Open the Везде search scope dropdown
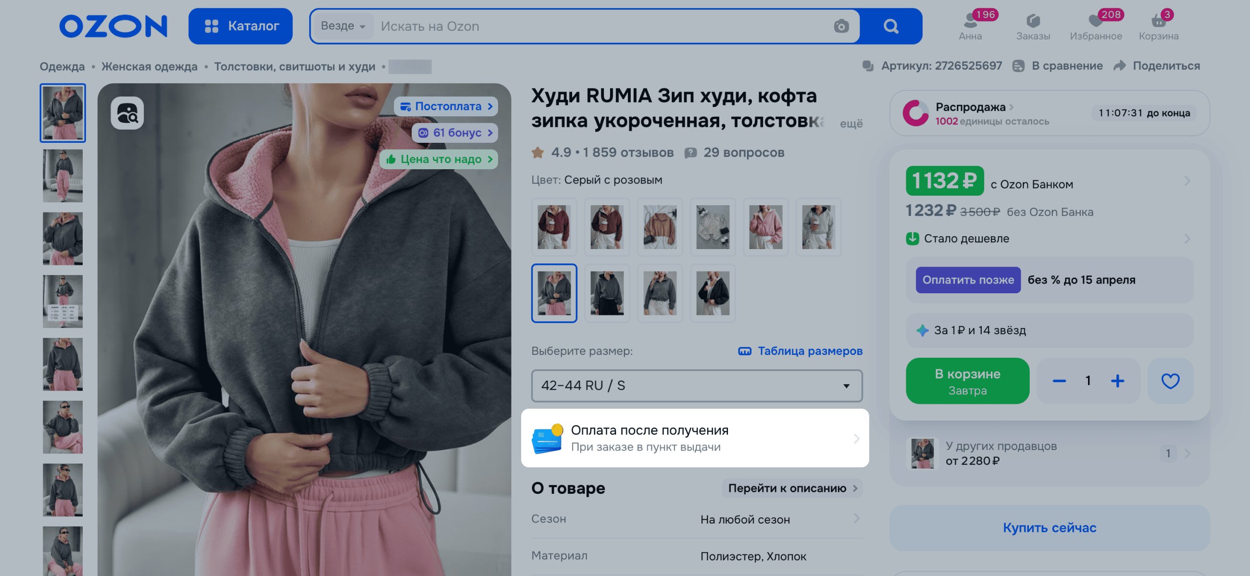This screenshot has height=576, width=1250. [343, 26]
